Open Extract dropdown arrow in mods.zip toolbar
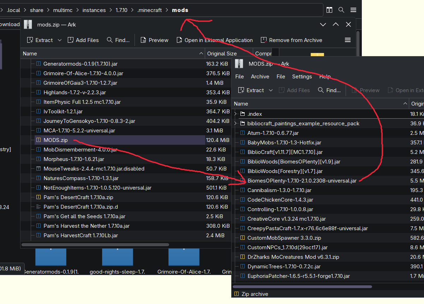This screenshot has height=304, width=424. [x=60, y=40]
